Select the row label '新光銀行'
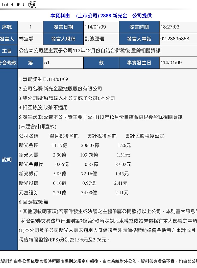 click(x=29, y=174)
